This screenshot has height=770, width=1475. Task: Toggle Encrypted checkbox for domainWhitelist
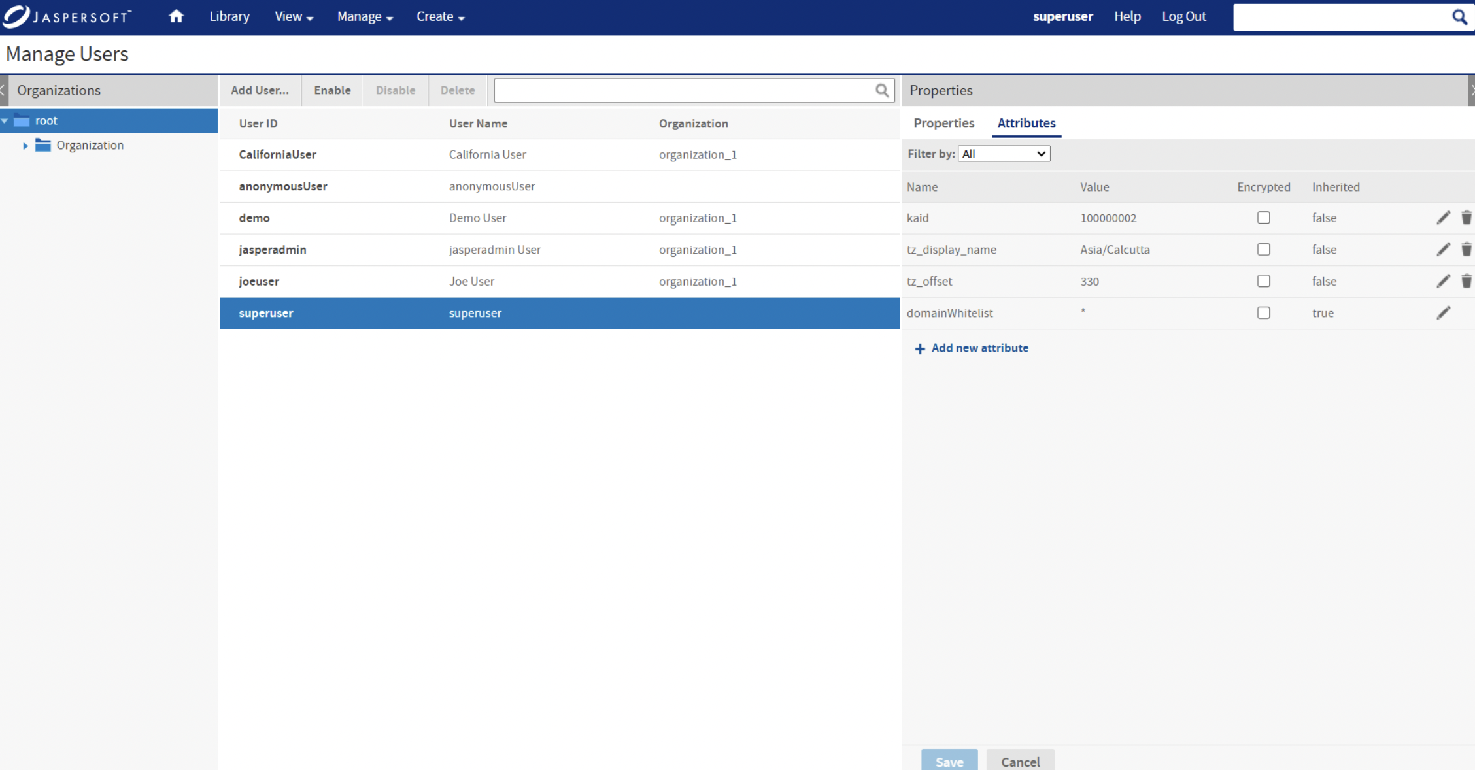[1263, 313]
